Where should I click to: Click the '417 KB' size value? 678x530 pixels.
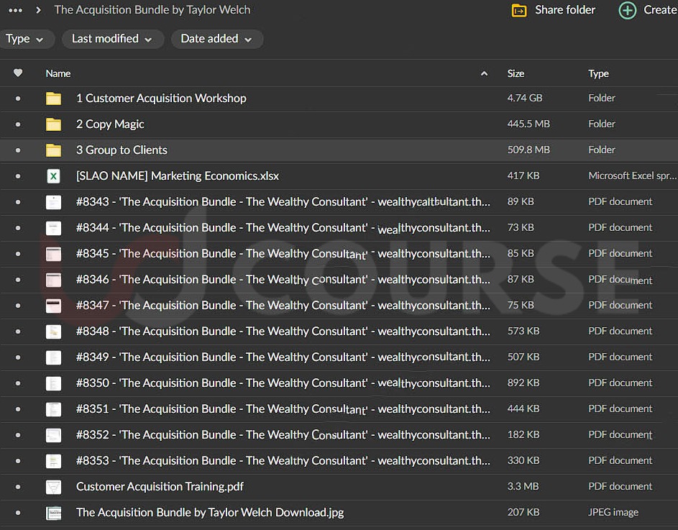(523, 175)
